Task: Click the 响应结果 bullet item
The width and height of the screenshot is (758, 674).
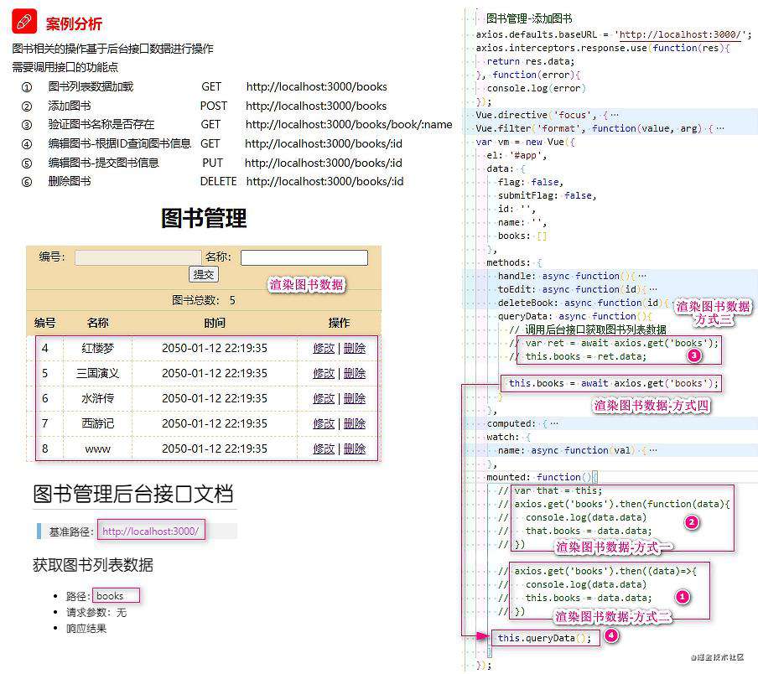Action: tap(86, 628)
